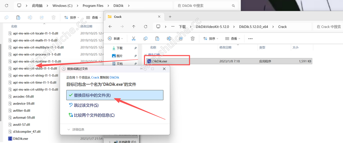Open DikDik.5.12.0.0_x64 breadcrumb folder

tap(253, 27)
